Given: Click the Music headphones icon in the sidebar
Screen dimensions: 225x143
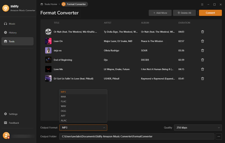Looking at the screenshot, I should [5, 24].
